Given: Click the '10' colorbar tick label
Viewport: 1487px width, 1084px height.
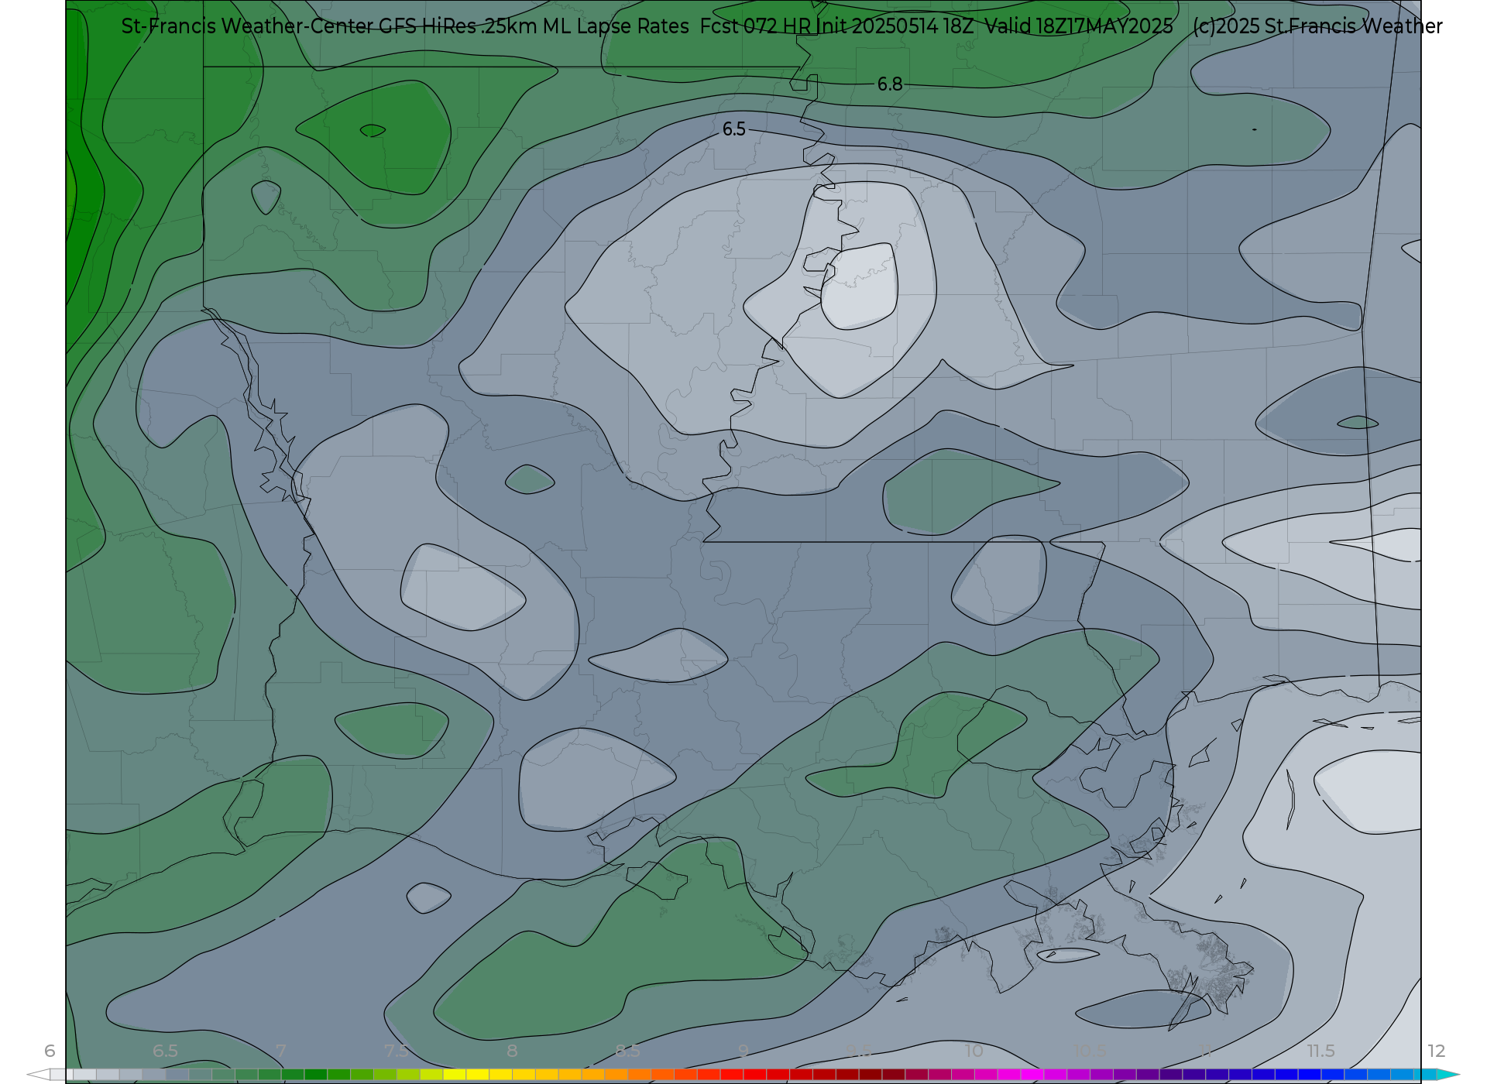Looking at the screenshot, I should pyautogui.click(x=974, y=1051).
